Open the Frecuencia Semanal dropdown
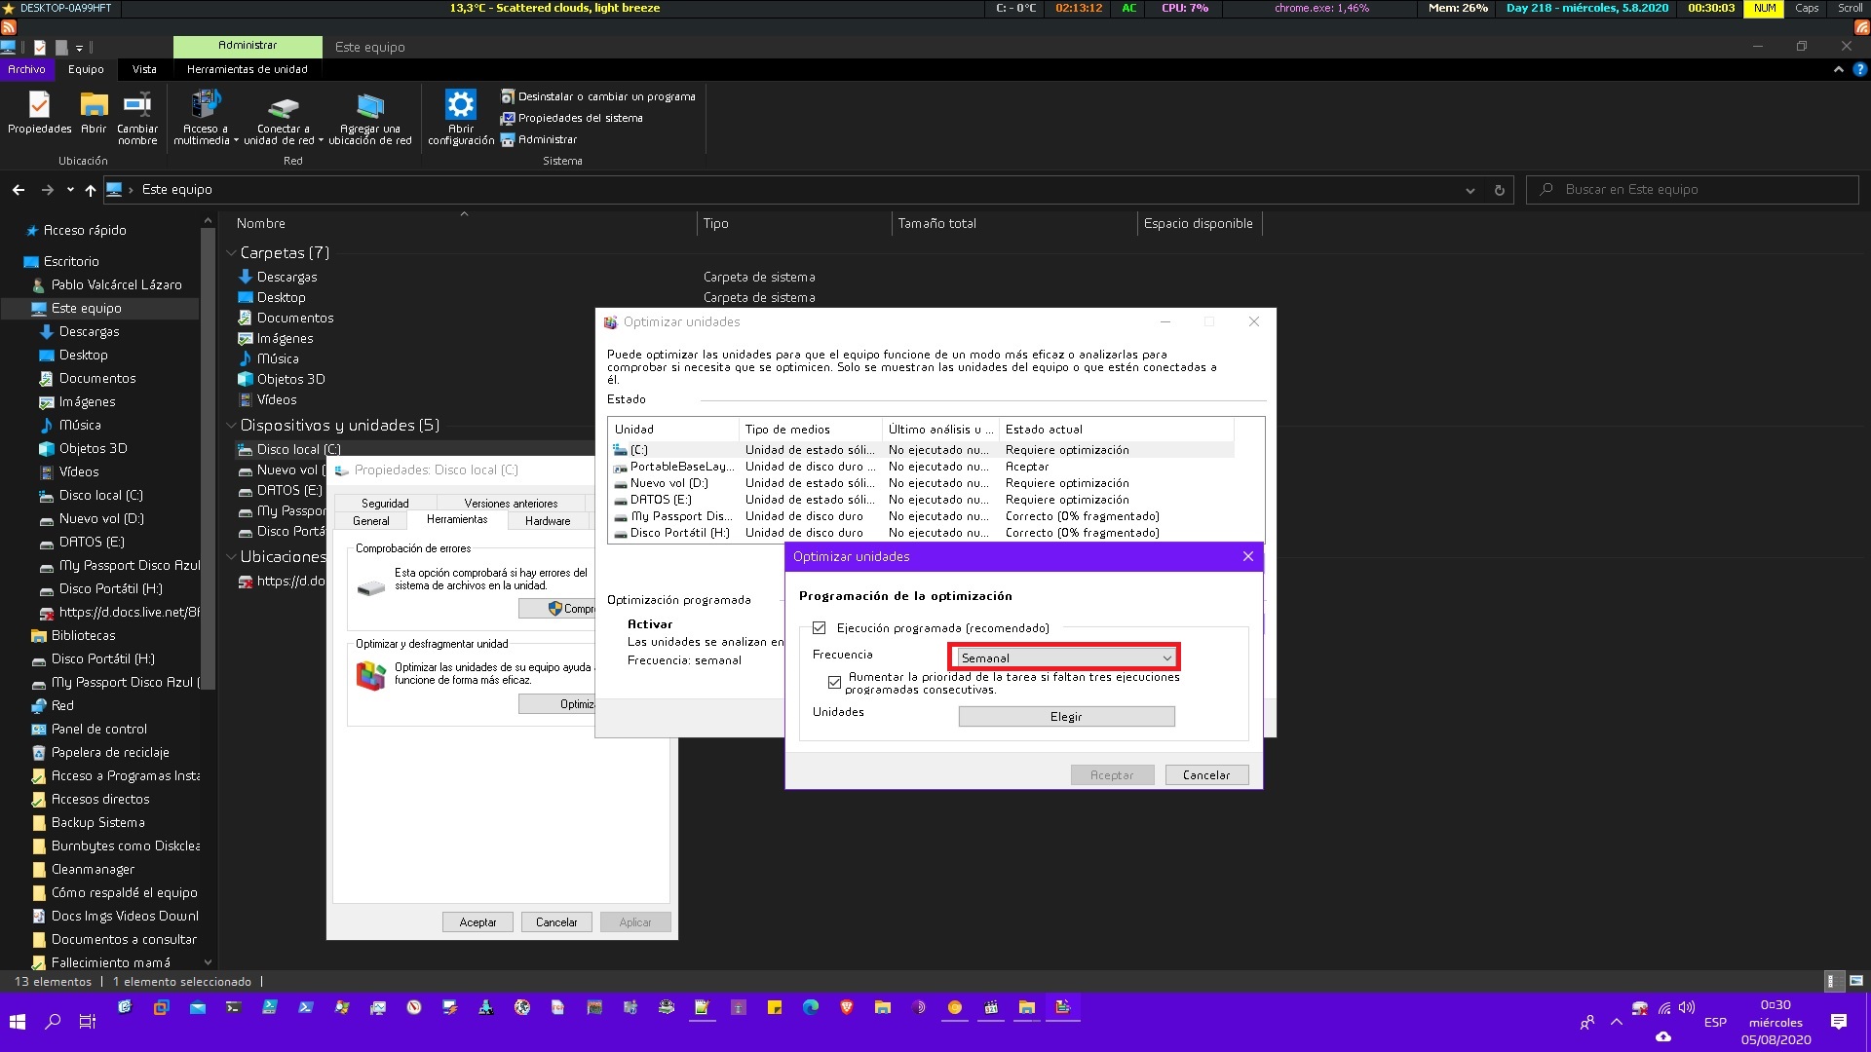Image resolution: width=1871 pixels, height=1052 pixels. (1065, 657)
